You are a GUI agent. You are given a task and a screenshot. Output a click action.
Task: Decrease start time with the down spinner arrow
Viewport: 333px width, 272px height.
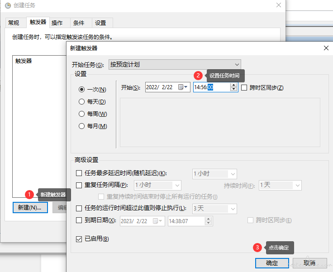(x=233, y=89)
